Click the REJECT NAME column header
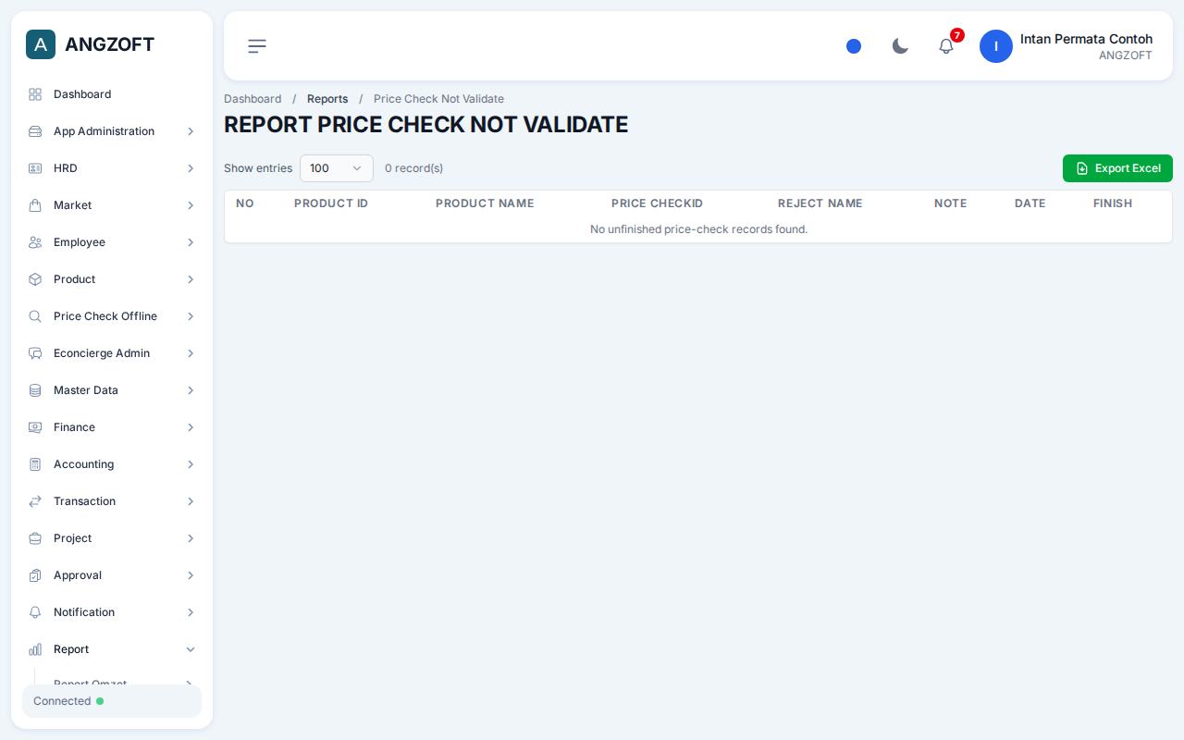Viewport: 1184px width, 740px height. (x=820, y=203)
